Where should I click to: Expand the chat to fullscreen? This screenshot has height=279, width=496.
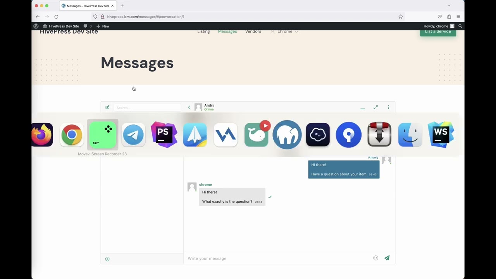(x=375, y=107)
